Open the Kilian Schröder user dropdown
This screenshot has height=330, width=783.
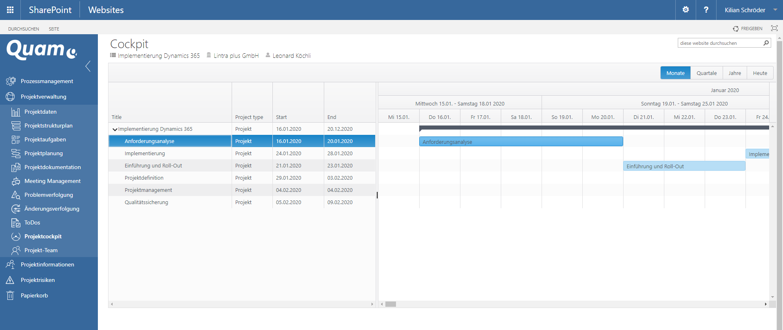(x=750, y=10)
